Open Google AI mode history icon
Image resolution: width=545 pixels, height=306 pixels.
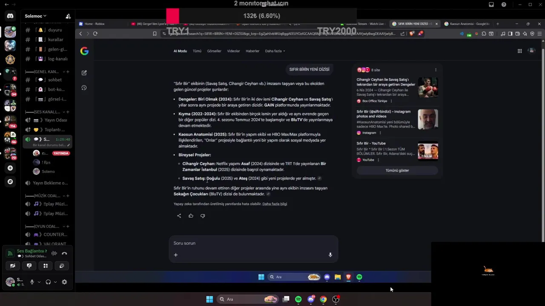[x=84, y=88]
